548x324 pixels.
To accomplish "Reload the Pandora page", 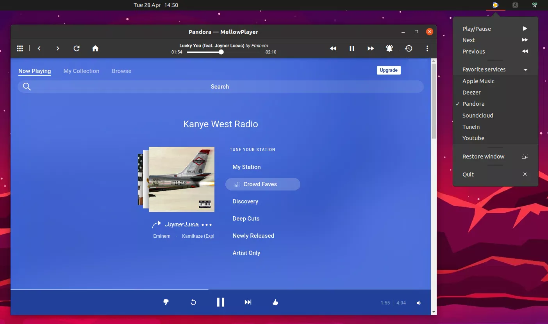I will point(77,48).
